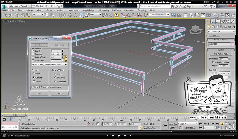Viewport: 238px width, 139px height.
Task: Toggle the Angle Snap icon
Action: coord(128,15)
